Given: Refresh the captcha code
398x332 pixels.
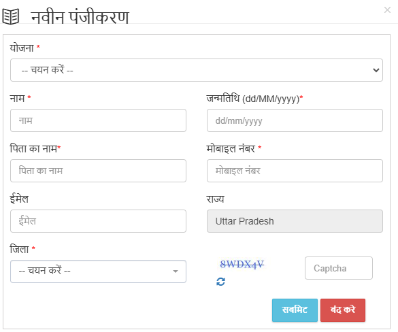Looking at the screenshot, I should [220, 282].
